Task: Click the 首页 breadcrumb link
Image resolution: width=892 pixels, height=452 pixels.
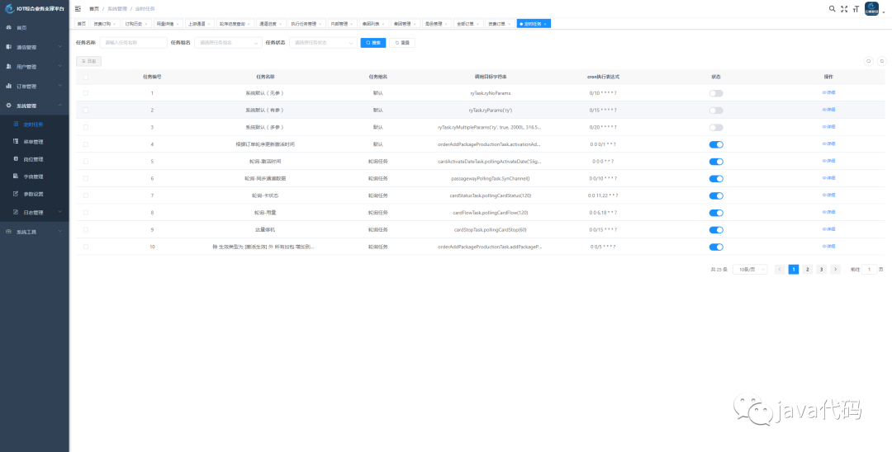Action: coord(94,9)
